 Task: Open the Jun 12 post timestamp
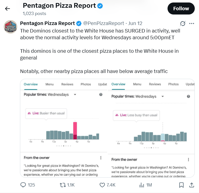click(x=135, y=23)
